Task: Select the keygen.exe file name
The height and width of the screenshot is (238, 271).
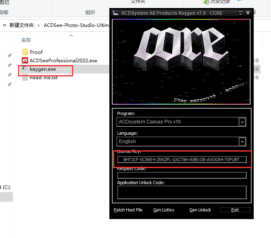Action: 43,69
